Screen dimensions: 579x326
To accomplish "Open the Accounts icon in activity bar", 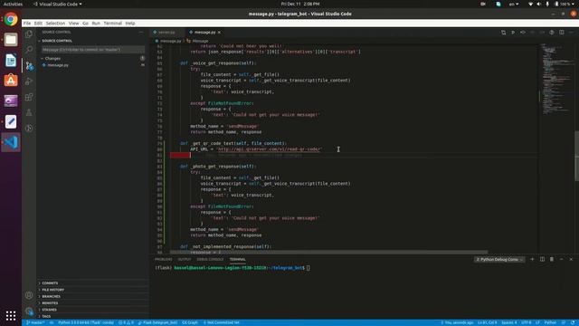I will (29, 295).
